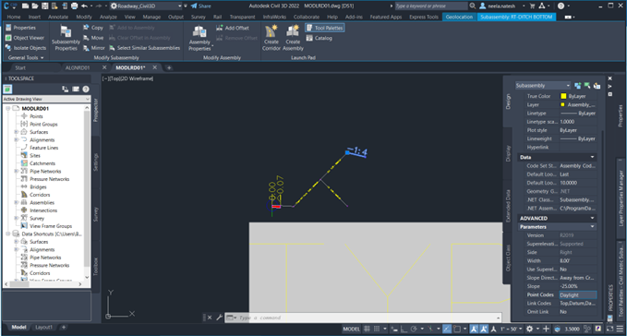Switch to the ALGNRD01 drawing tab
This screenshot has width=627, height=336.
coord(78,67)
